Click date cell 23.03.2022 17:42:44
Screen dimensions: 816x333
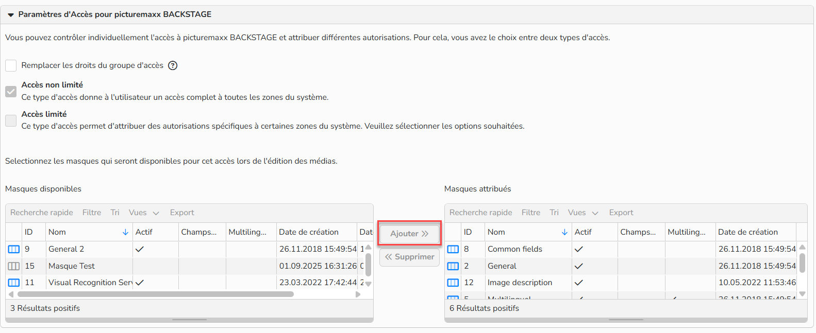point(318,283)
